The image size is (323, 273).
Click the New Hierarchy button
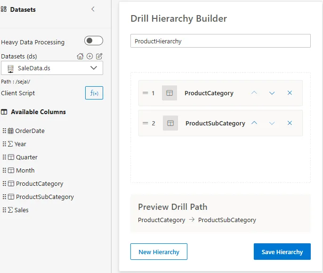(159, 252)
